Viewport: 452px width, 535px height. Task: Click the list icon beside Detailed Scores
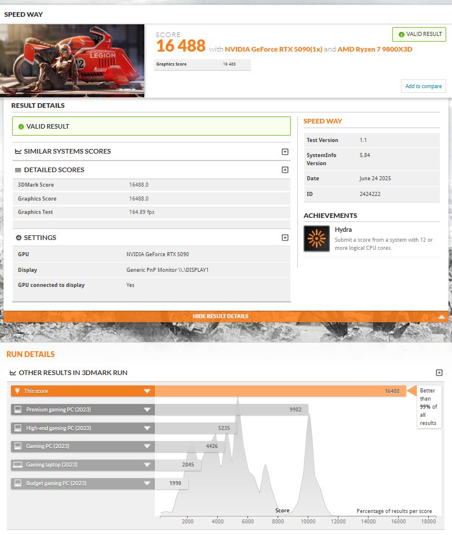pos(18,170)
